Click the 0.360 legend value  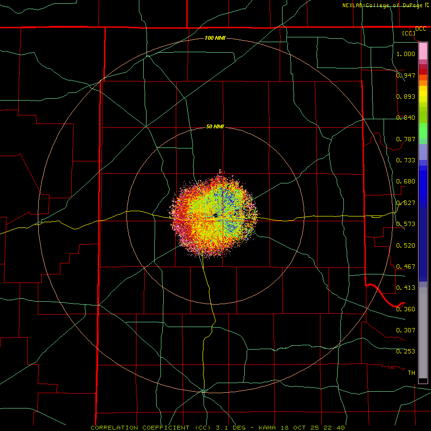pyautogui.click(x=406, y=309)
